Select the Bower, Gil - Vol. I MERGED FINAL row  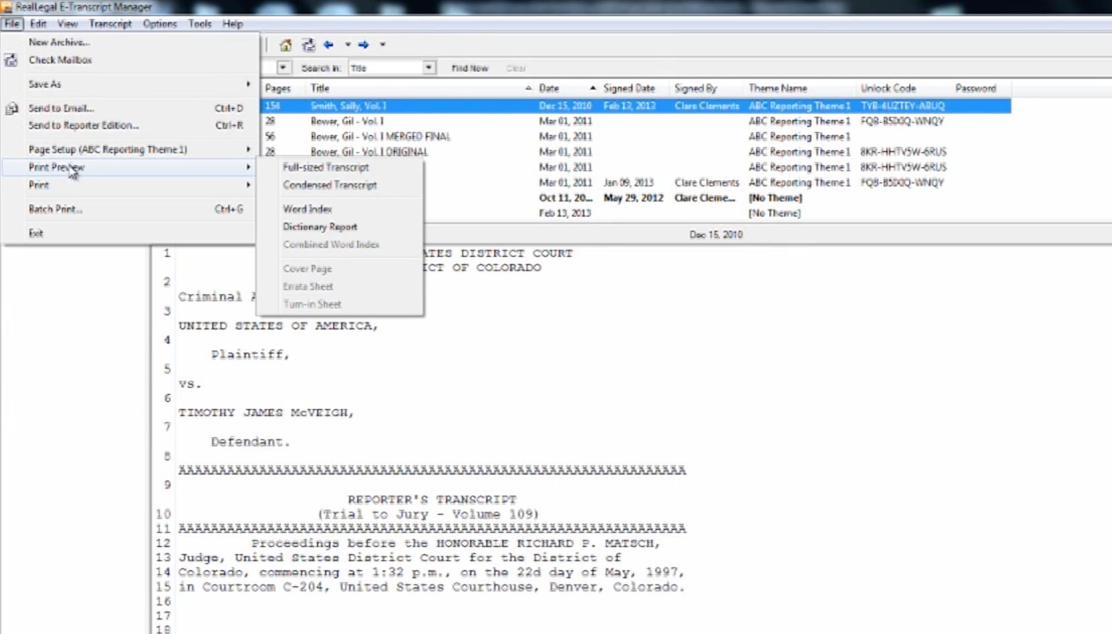pyautogui.click(x=380, y=137)
